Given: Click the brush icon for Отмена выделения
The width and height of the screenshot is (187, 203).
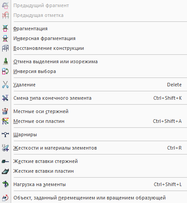Looking at the screenshot, I should pos(5,61).
